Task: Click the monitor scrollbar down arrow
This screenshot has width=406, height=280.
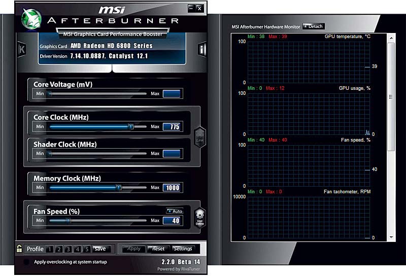Action: 391,237
